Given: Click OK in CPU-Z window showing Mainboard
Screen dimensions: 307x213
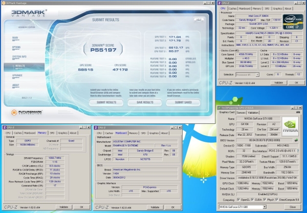Looking at the screenshot, I should click(x=173, y=207).
